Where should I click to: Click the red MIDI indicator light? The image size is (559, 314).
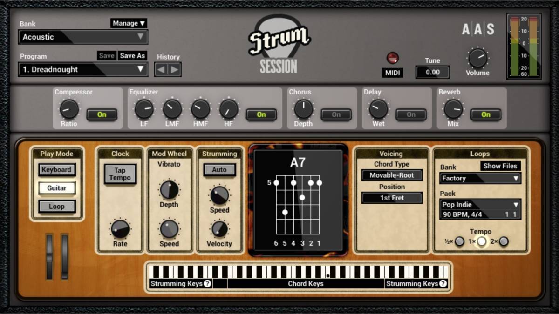(x=393, y=58)
